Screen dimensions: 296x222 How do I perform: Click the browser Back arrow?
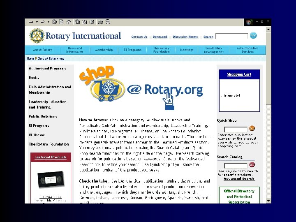point(31,22)
